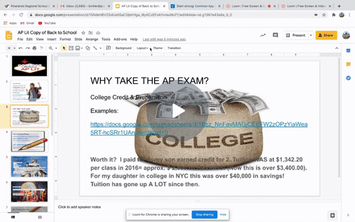Click the undo arrow icon
The image size is (355, 222).
click(x=20, y=48)
